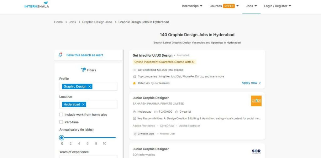Image resolution: width=321 pixels, height=158 pixels.
Task: Click the stipend money icon in promoted card
Action: tap(134, 70)
